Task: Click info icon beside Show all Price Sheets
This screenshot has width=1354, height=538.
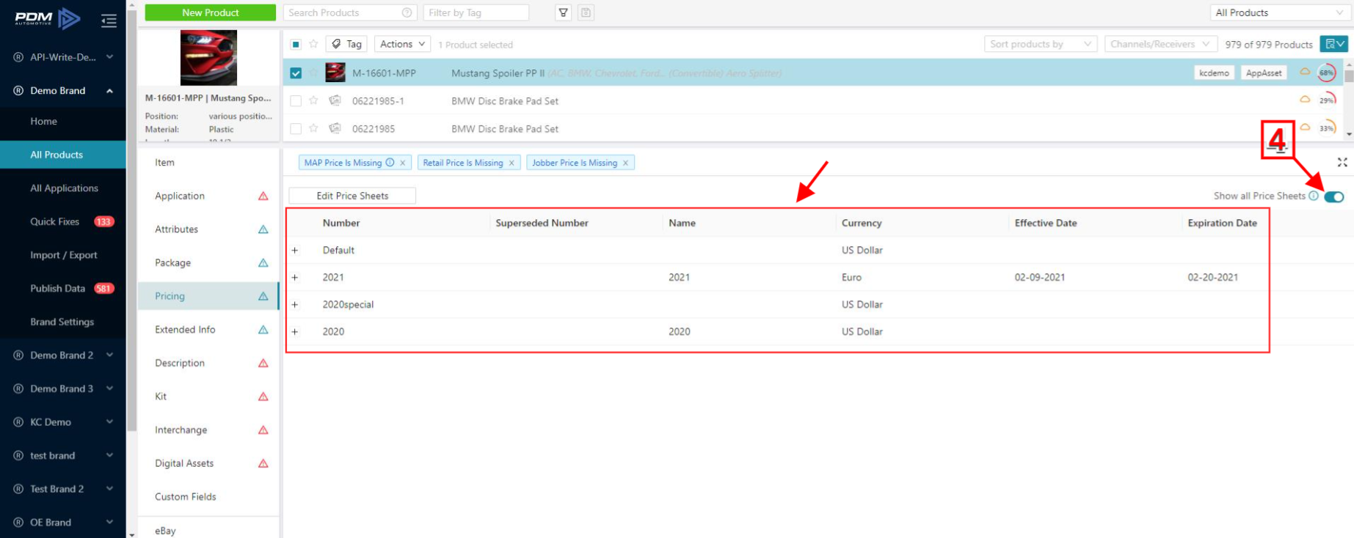Action: click(x=1314, y=196)
